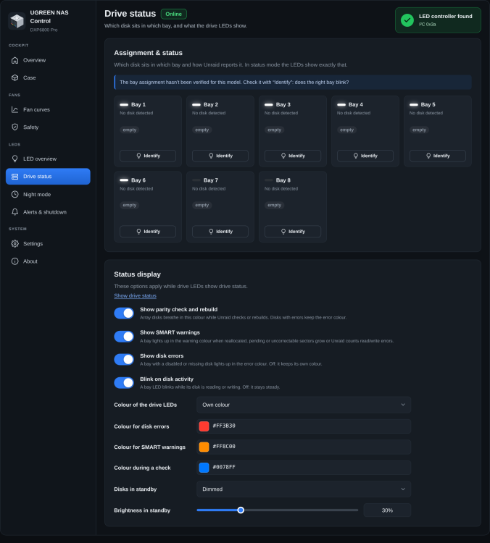Click the LED overview bulb icon

click(15, 159)
